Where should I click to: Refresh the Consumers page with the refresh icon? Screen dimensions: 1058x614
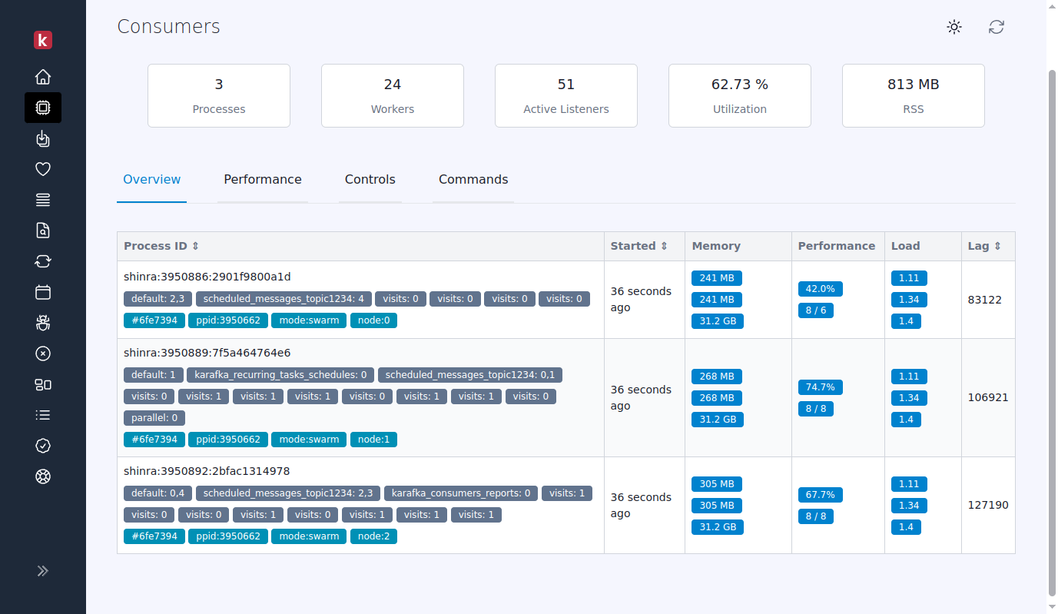[x=997, y=27]
